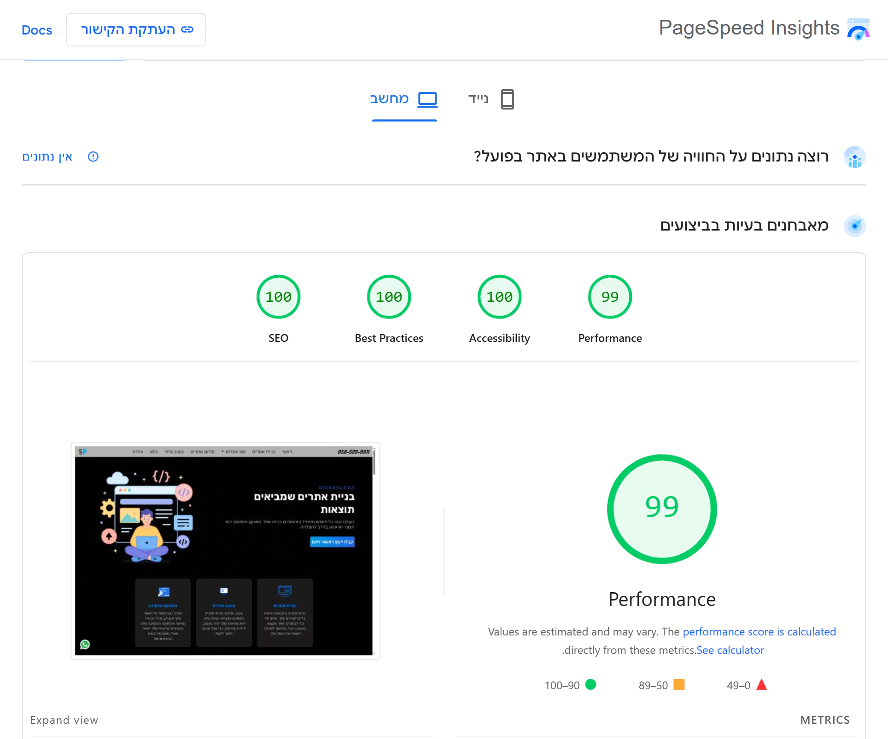Click the green dot indicator for 90–100 range
The width and height of the screenshot is (888, 739).
(x=591, y=685)
